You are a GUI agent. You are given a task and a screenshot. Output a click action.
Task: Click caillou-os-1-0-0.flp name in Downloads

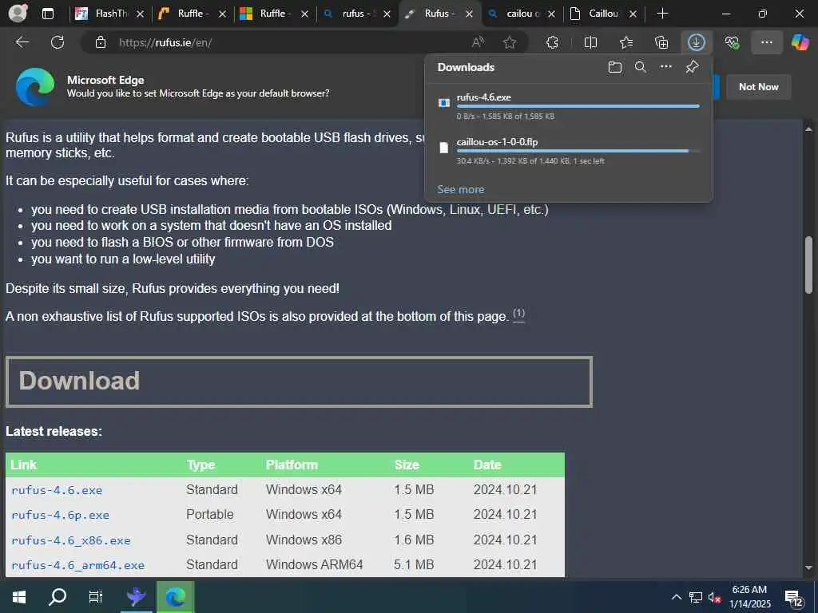click(x=497, y=142)
